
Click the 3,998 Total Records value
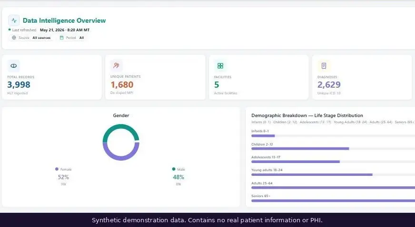(19, 85)
